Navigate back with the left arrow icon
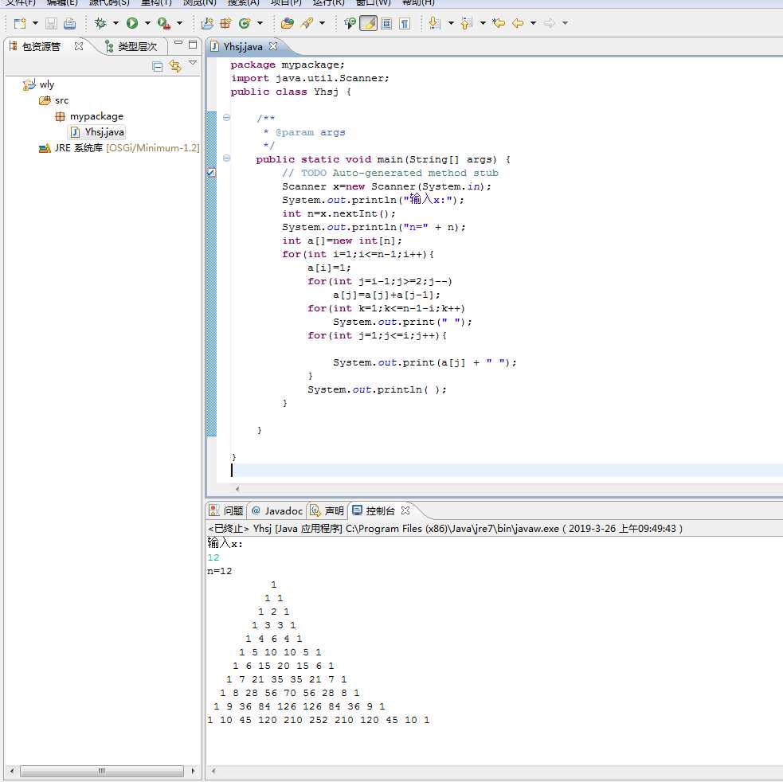The height and width of the screenshot is (782, 783). pos(518,23)
